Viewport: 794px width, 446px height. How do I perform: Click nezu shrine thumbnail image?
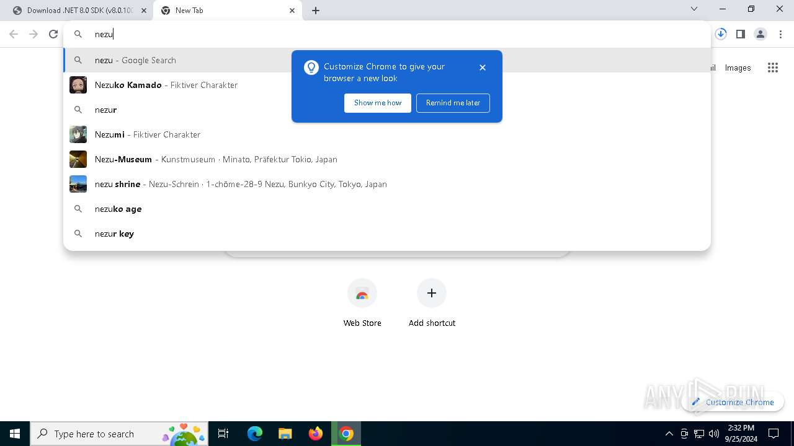(78, 184)
